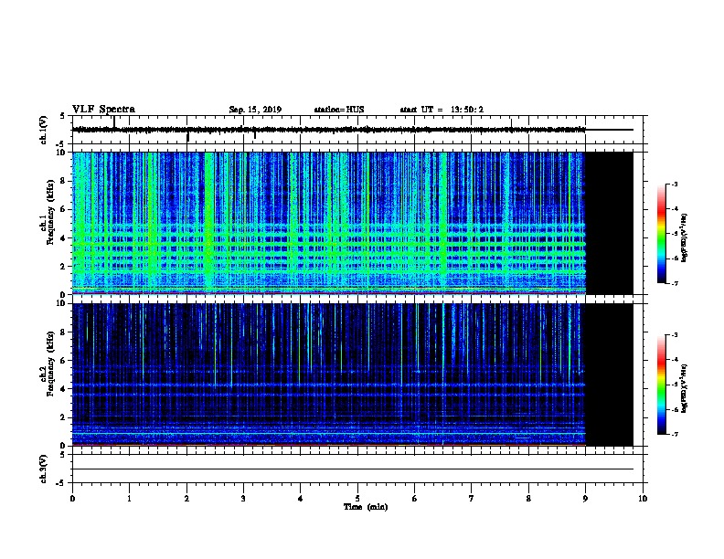Click the 'ch.3(V)' axis label
Viewport: 724px width, 559px height.
43,469
